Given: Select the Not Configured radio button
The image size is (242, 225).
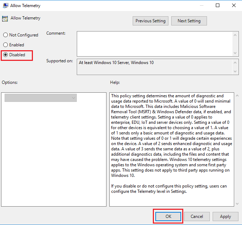Looking at the screenshot, I should tap(5, 35).
